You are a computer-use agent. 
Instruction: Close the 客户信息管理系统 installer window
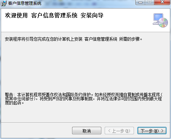coord(162,2)
